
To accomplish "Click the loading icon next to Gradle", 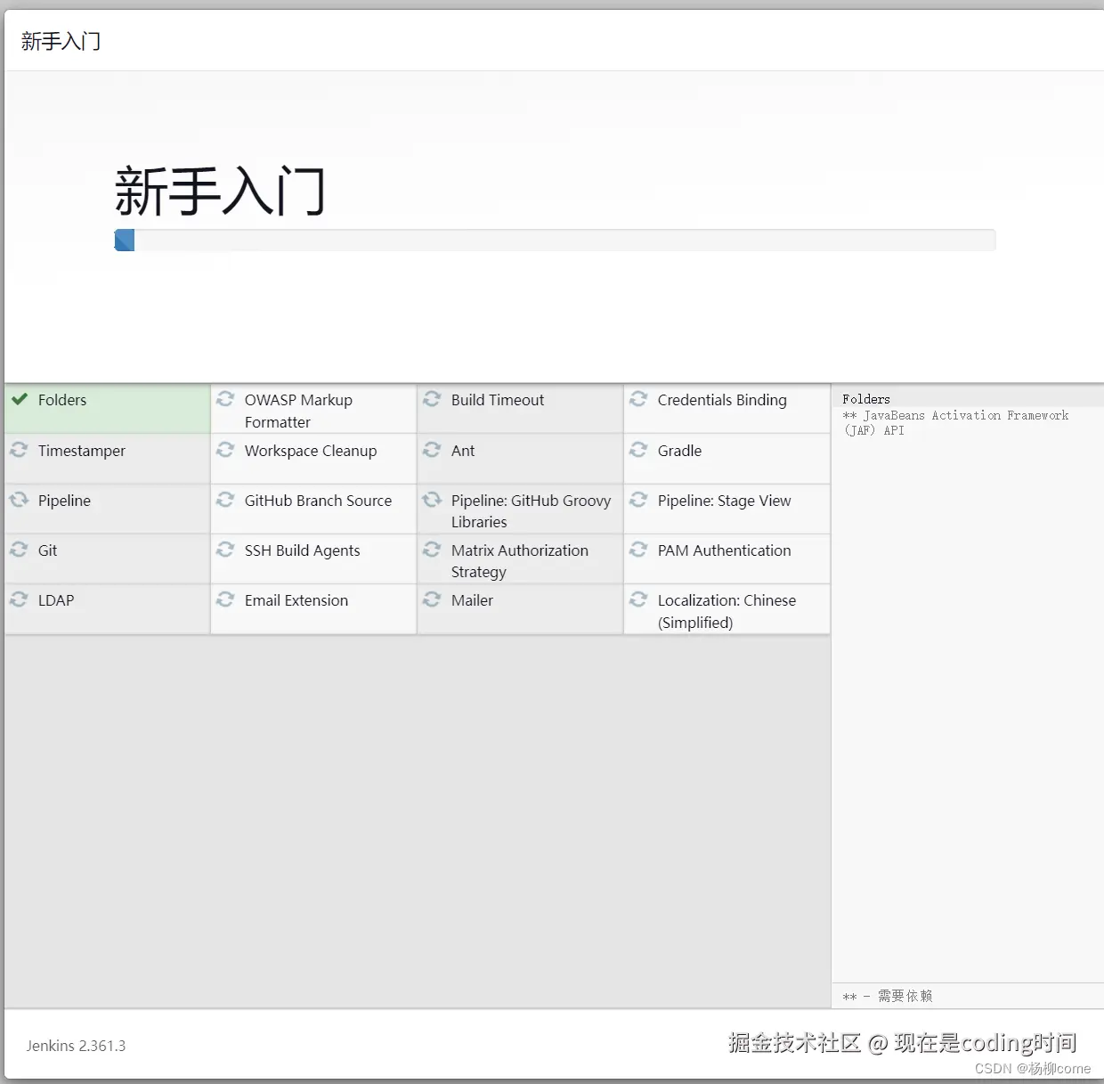I will pyautogui.click(x=639, y=451).
